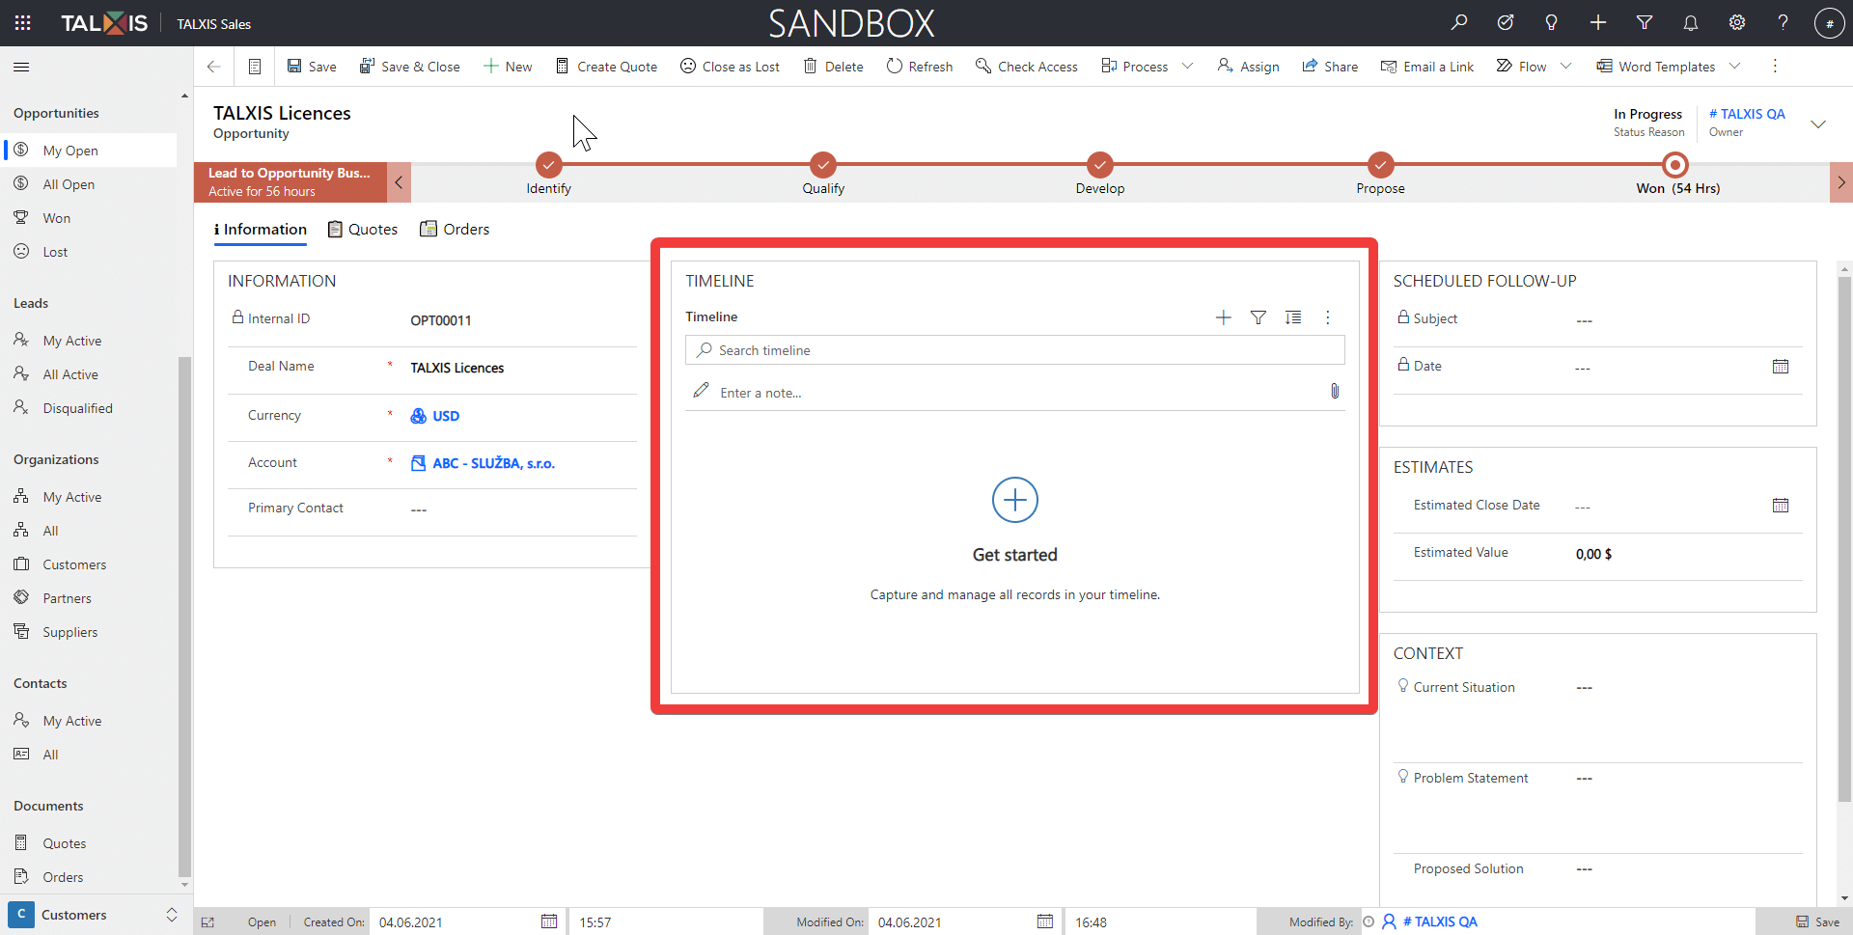Expand the Flow dropdown chevron
The height and width of the screenshot is (935, 1853).
click(1566, 67)
